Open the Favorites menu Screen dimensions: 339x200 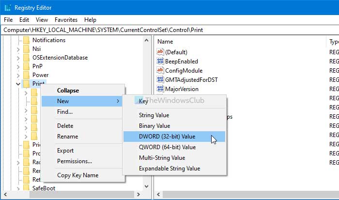[66, 20]
